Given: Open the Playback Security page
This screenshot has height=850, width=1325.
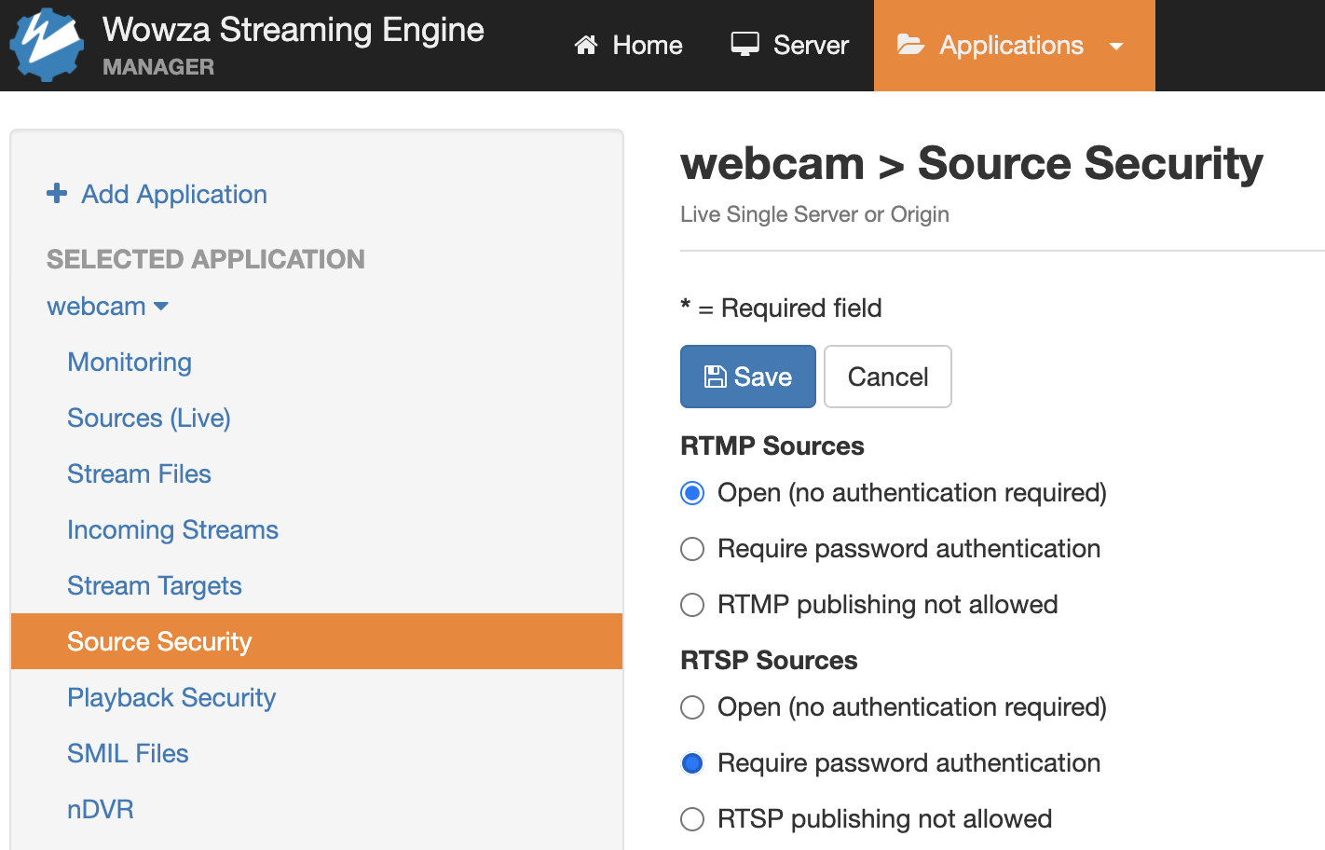Looking at the screenshot, I should pos(171,697).
